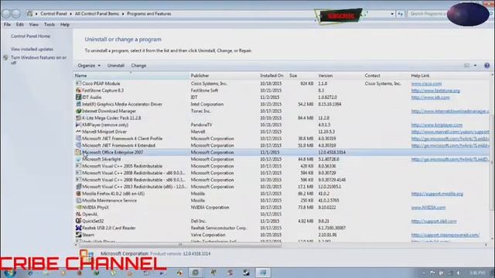
Task: Open the www.cisco.com help link
Action: (x=426, y=83)
